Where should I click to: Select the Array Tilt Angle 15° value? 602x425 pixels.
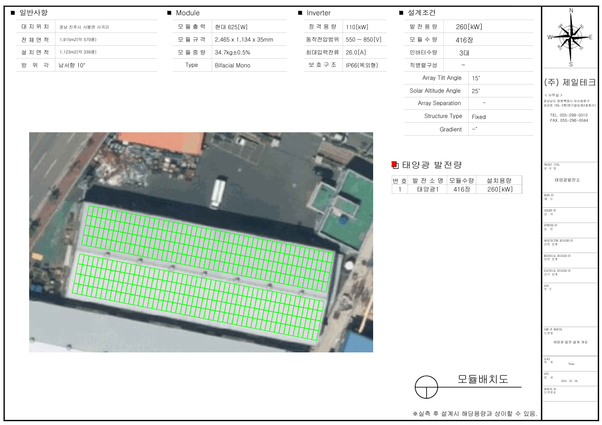click(476, 78)
